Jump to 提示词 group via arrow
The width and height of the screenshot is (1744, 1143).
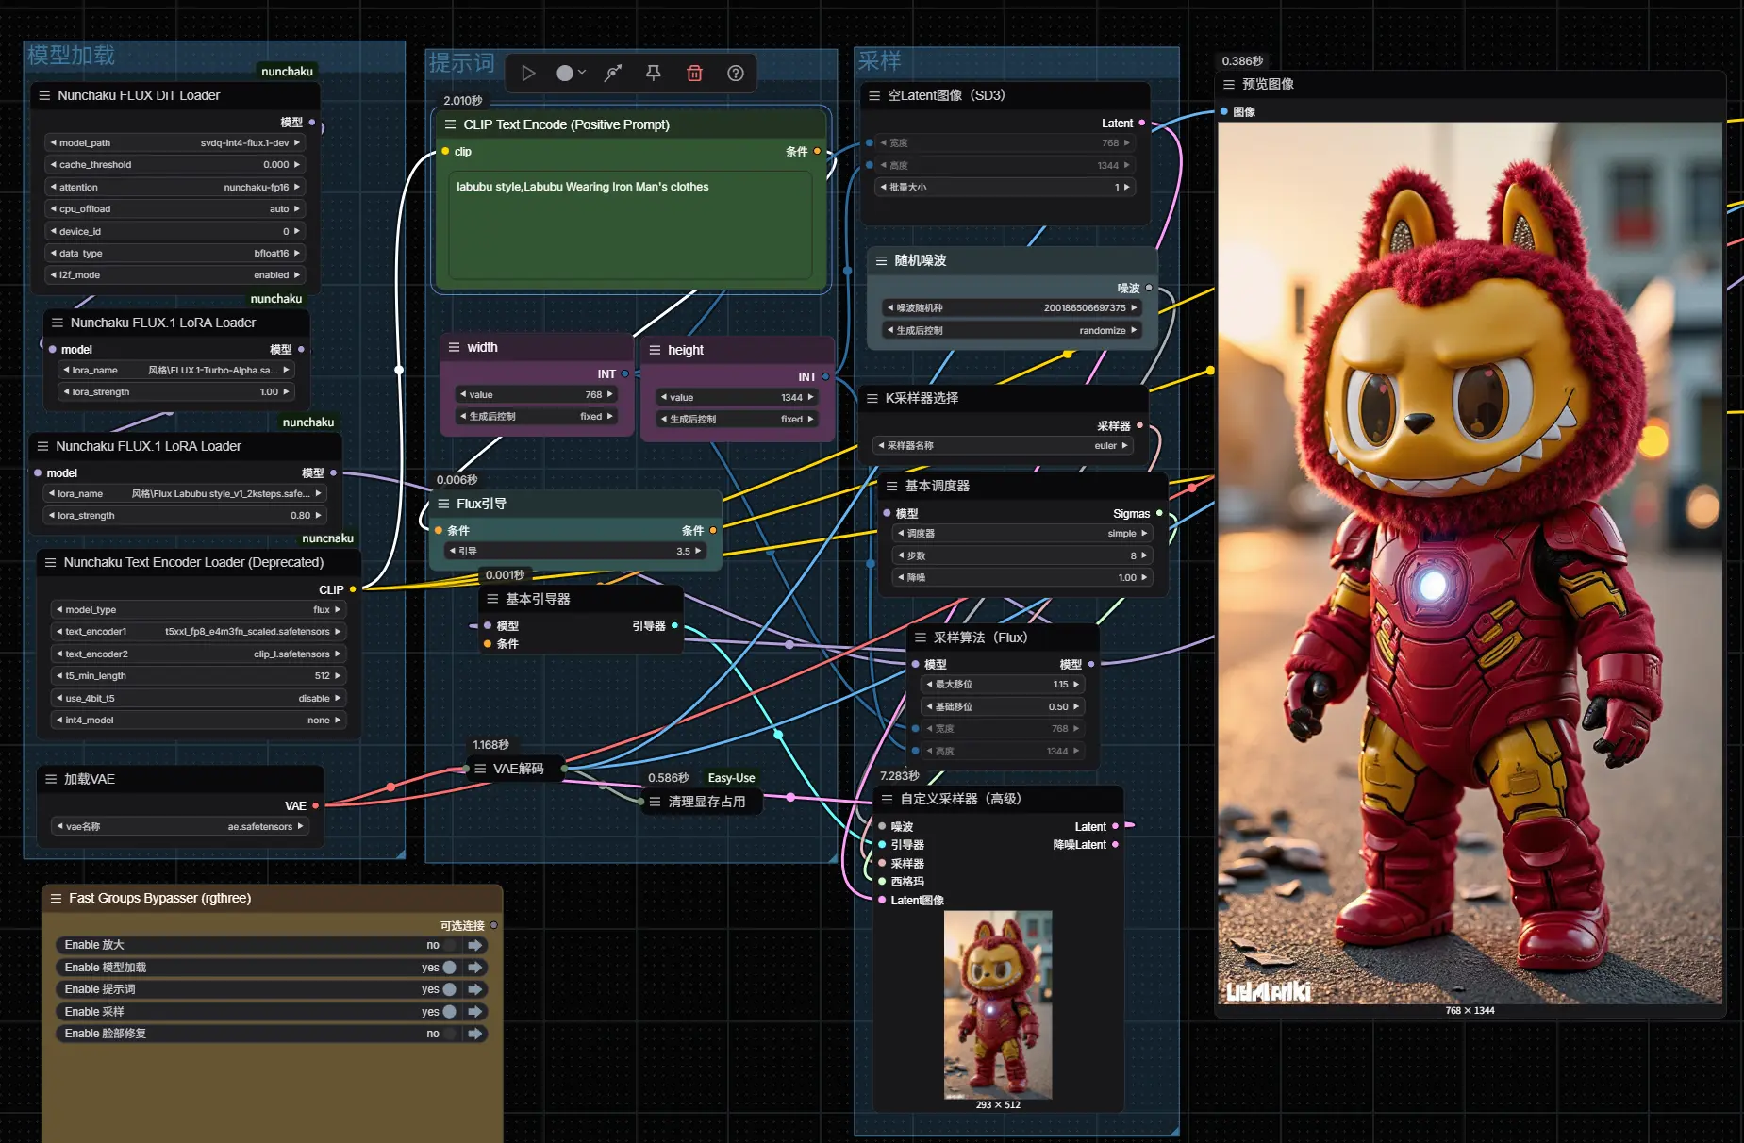tap(475, 989)
